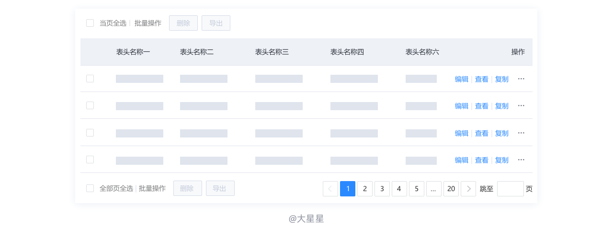613x240 pixels.
Task: Open more actions menu in second row
Action: (521, 106)
